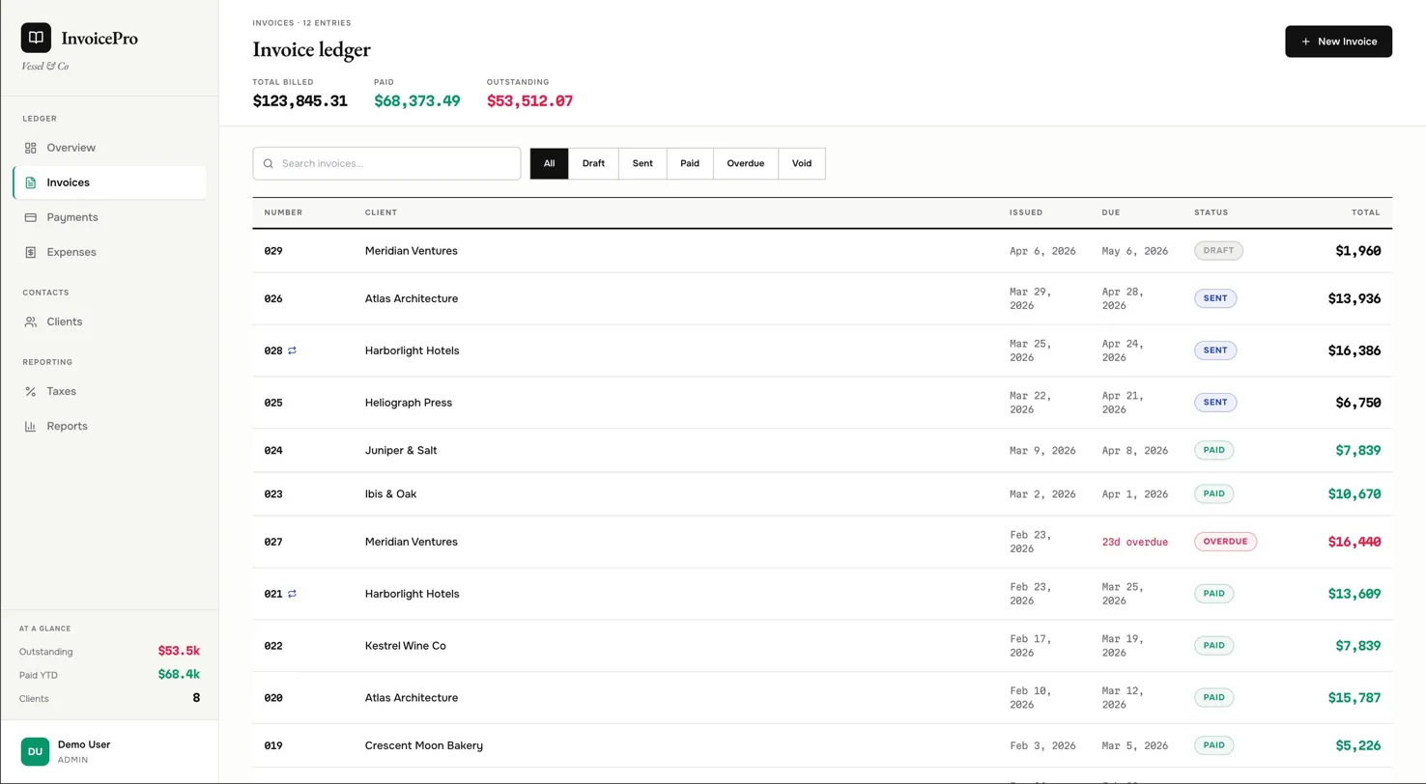
Task: Click the Payments card icon in sidebar
Action: tap(30, 217)
